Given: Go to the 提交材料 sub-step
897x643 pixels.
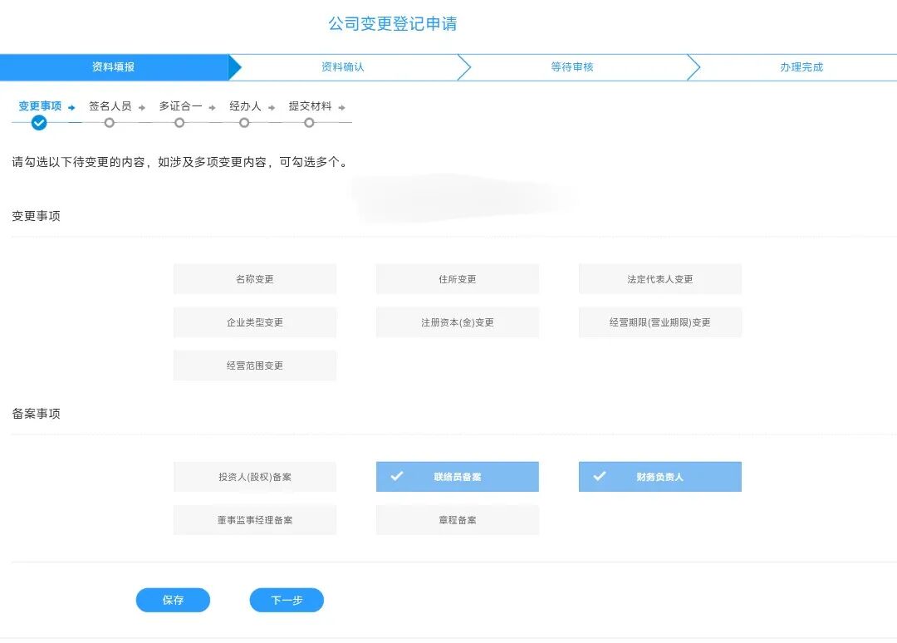Looking at the screenshot, I should pos(310,106).
